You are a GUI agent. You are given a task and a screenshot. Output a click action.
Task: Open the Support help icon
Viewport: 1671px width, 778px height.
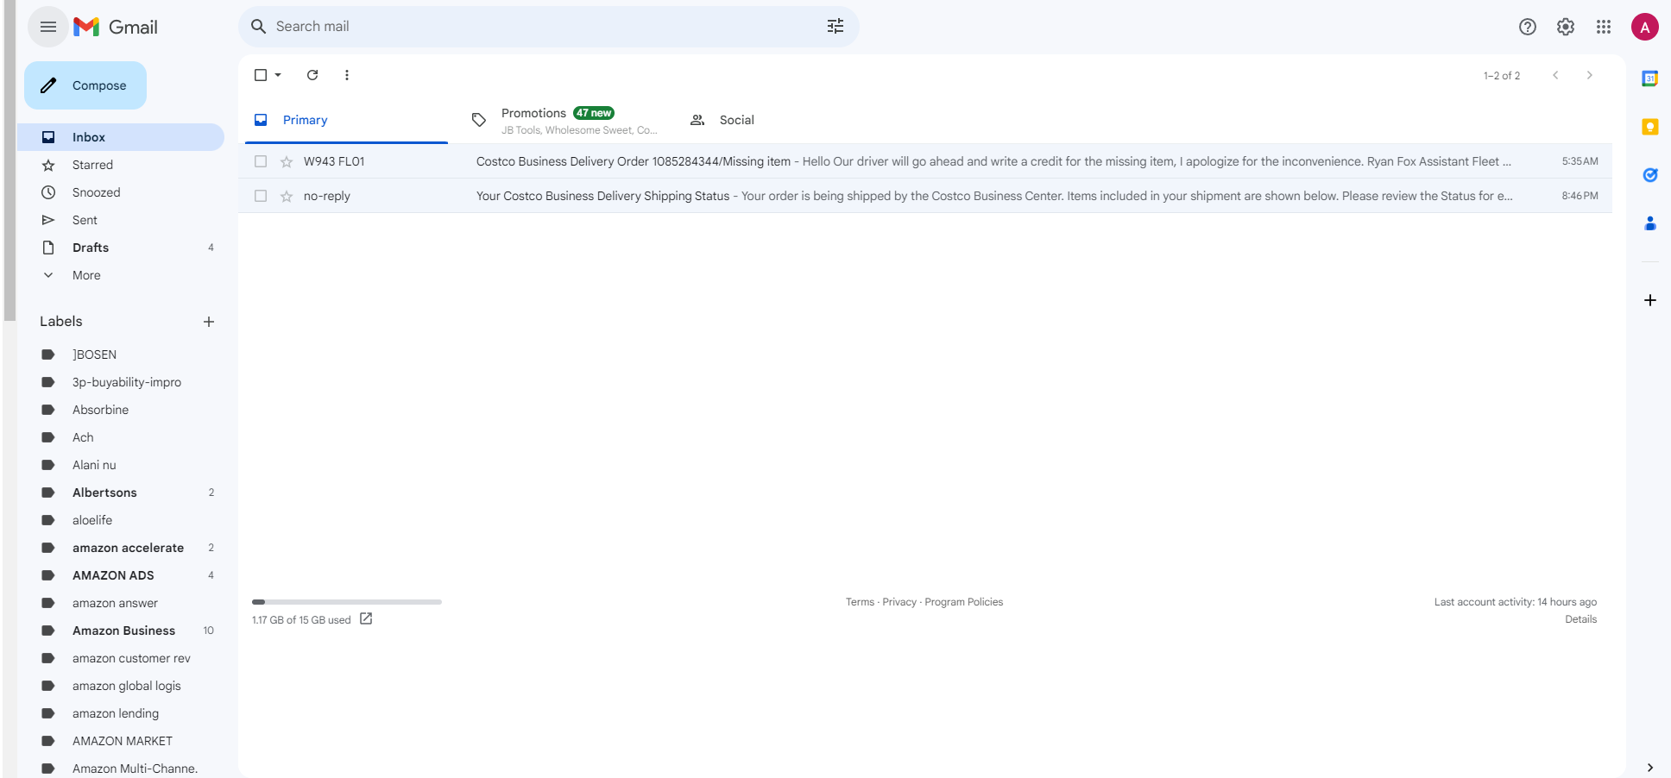pyautogui.click(x=1528, y=27)
